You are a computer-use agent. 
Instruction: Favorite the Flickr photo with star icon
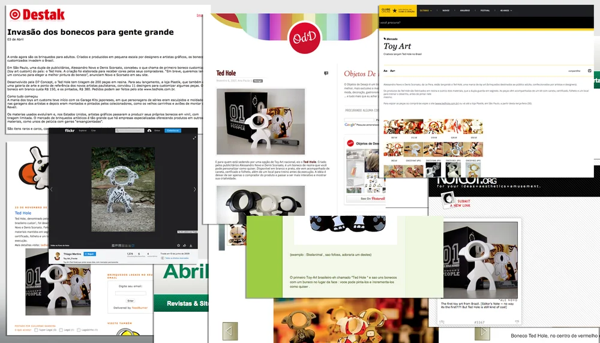(178, 245)
